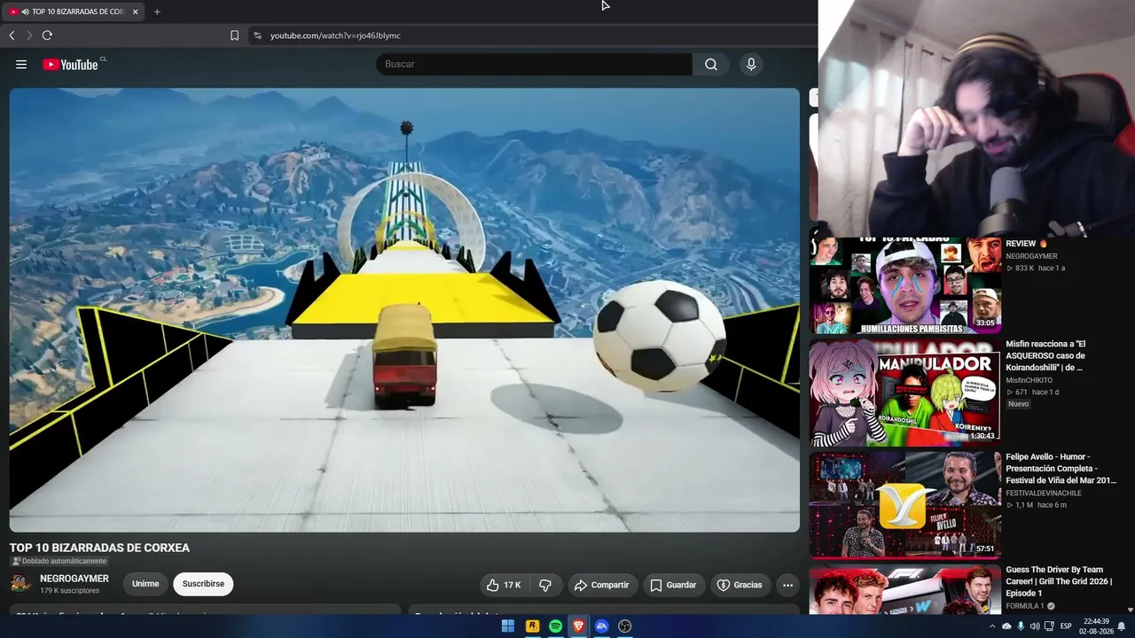Open Guess The Driver By Team title
This screenshot has height=638, width=1135.
click(1059, 581)
